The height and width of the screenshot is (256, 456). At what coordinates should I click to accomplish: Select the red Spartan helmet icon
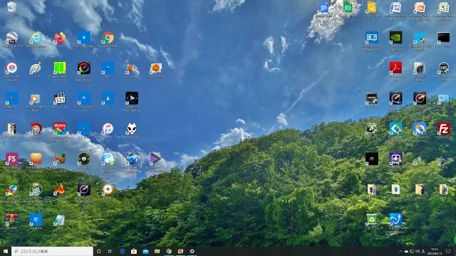coord(36,129)
